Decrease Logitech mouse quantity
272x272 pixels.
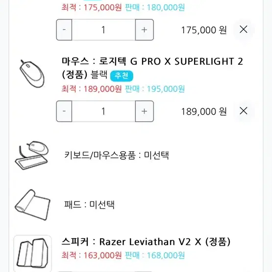(x=64, y=111)
